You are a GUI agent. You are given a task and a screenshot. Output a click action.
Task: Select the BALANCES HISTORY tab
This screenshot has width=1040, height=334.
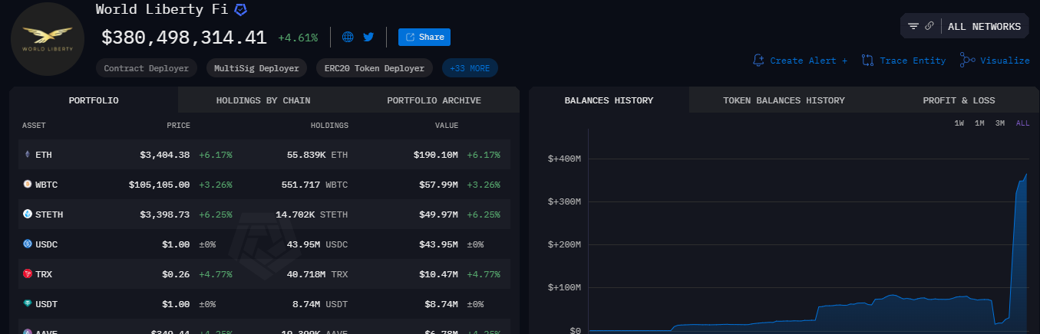(609, 100)
